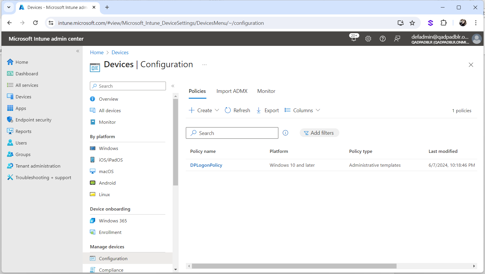This screenshot has width=485, height=274.
Task: Collapse the left portal navigation
Action: point(78,51)
